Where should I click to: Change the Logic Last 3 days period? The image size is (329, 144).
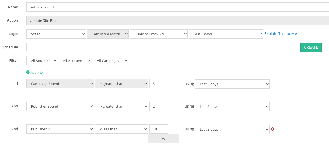click(x=226, y=34)
